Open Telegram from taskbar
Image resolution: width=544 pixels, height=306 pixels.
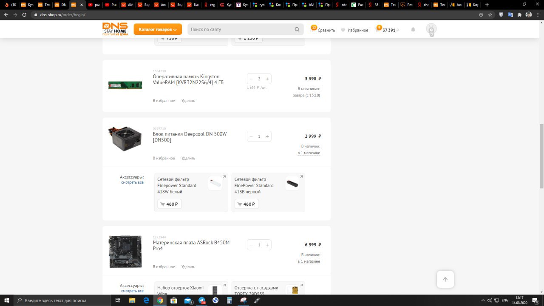tap(202, 300)
